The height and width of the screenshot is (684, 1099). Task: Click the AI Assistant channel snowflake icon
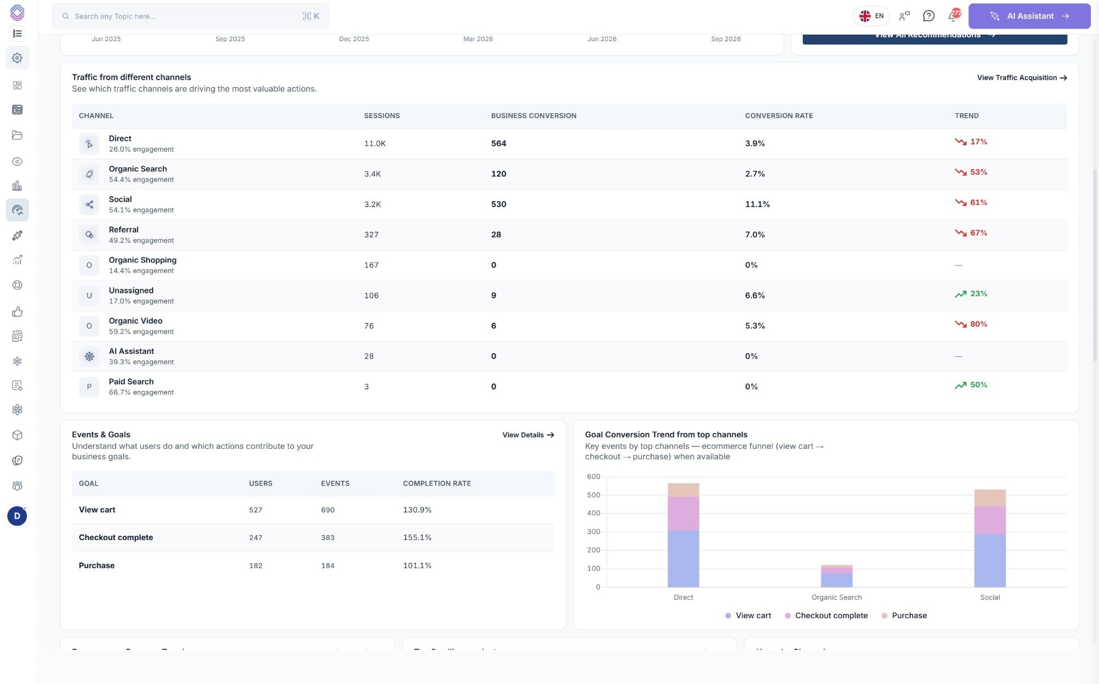(89, 357)
